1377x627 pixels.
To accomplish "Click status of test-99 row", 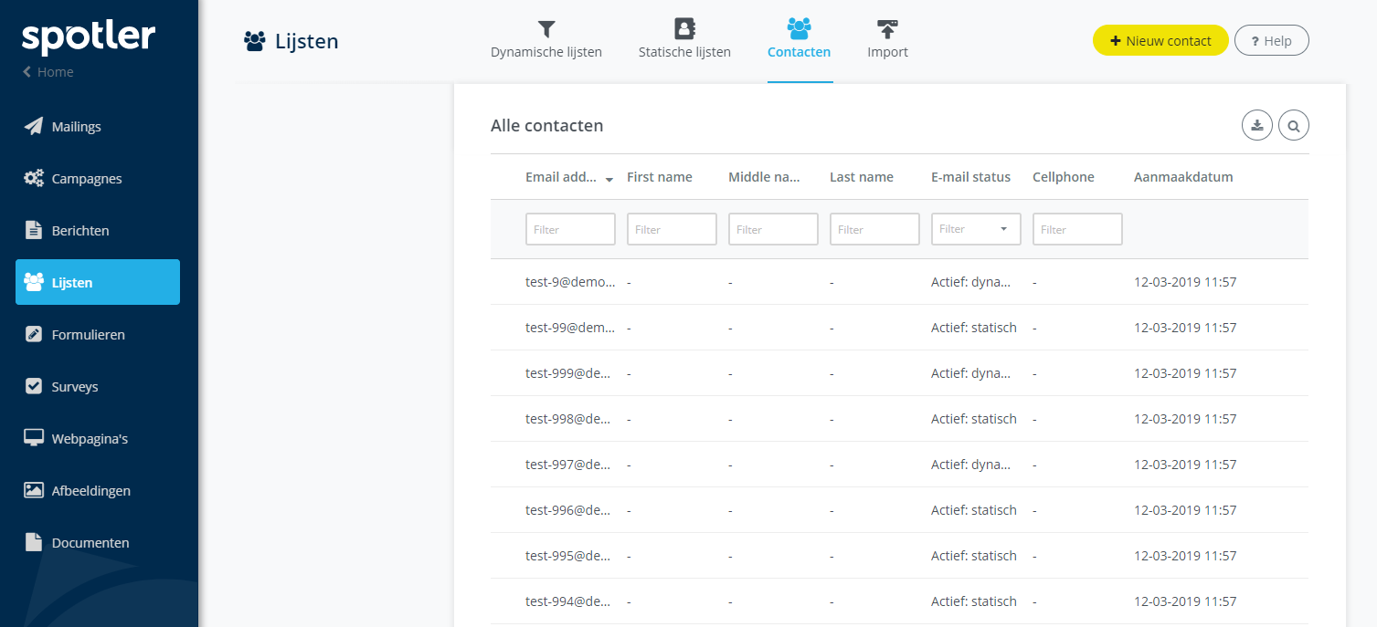I will click(974, 328).
